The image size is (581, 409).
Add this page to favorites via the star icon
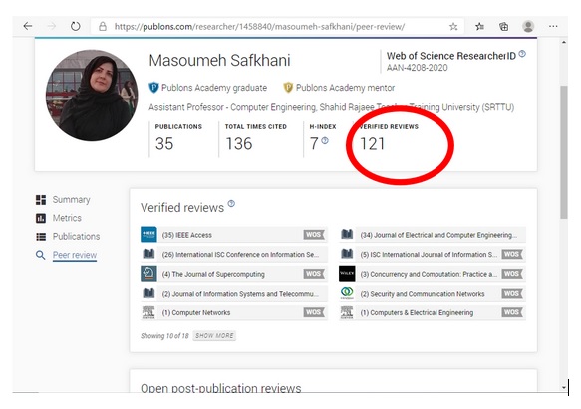pyautogui.click(x=453, y=26)
